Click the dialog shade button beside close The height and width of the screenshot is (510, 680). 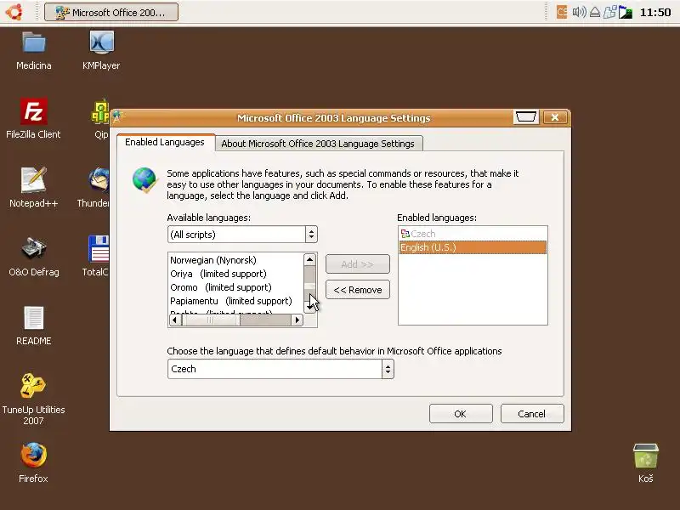pos(525,117)
